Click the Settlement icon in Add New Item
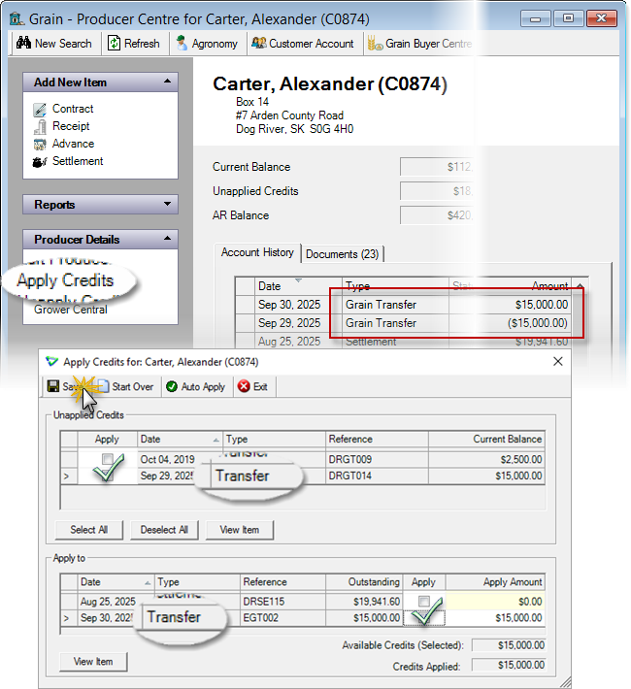Screen dimensions: 631x689 [40, 162]
